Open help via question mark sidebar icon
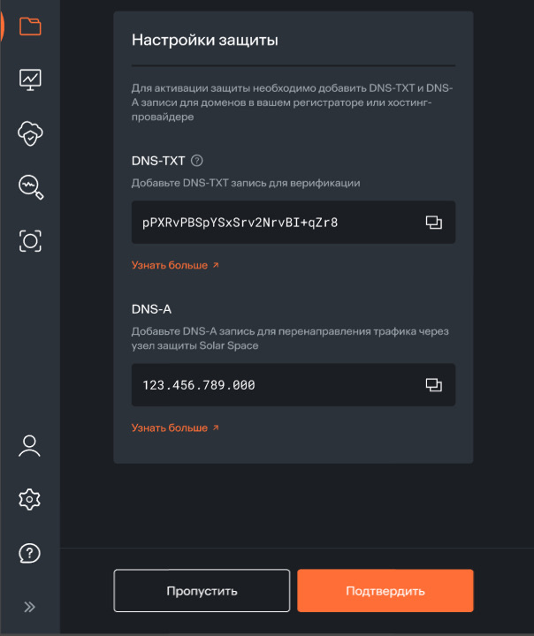The image size is (534, 636). [x=30, y=554]
